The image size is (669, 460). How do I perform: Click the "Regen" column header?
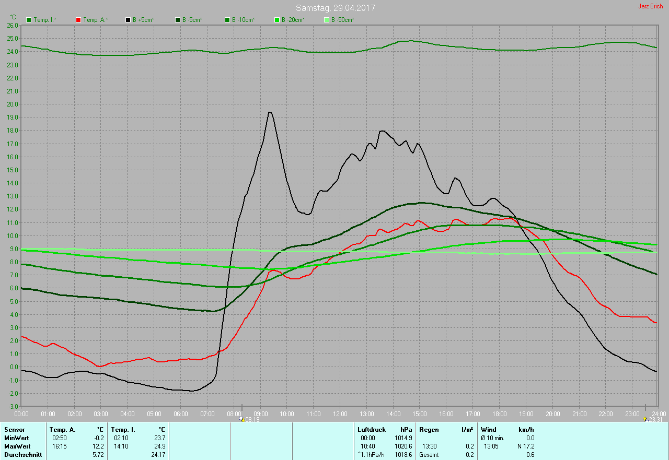click(429, 430)
